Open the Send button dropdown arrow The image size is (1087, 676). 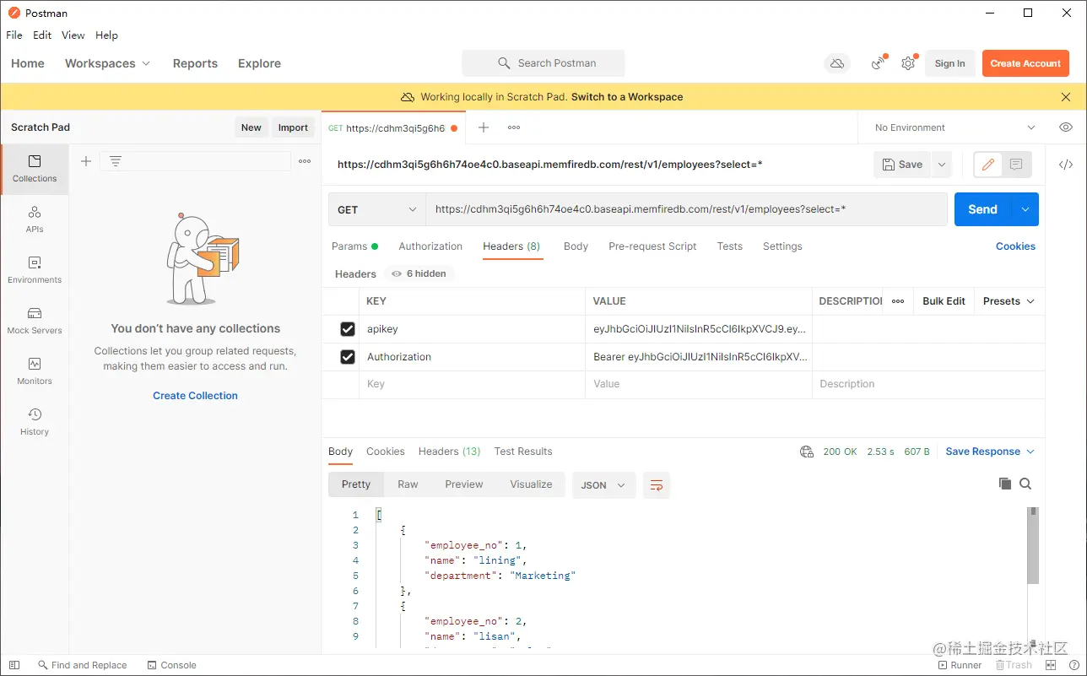point(1025,209)
